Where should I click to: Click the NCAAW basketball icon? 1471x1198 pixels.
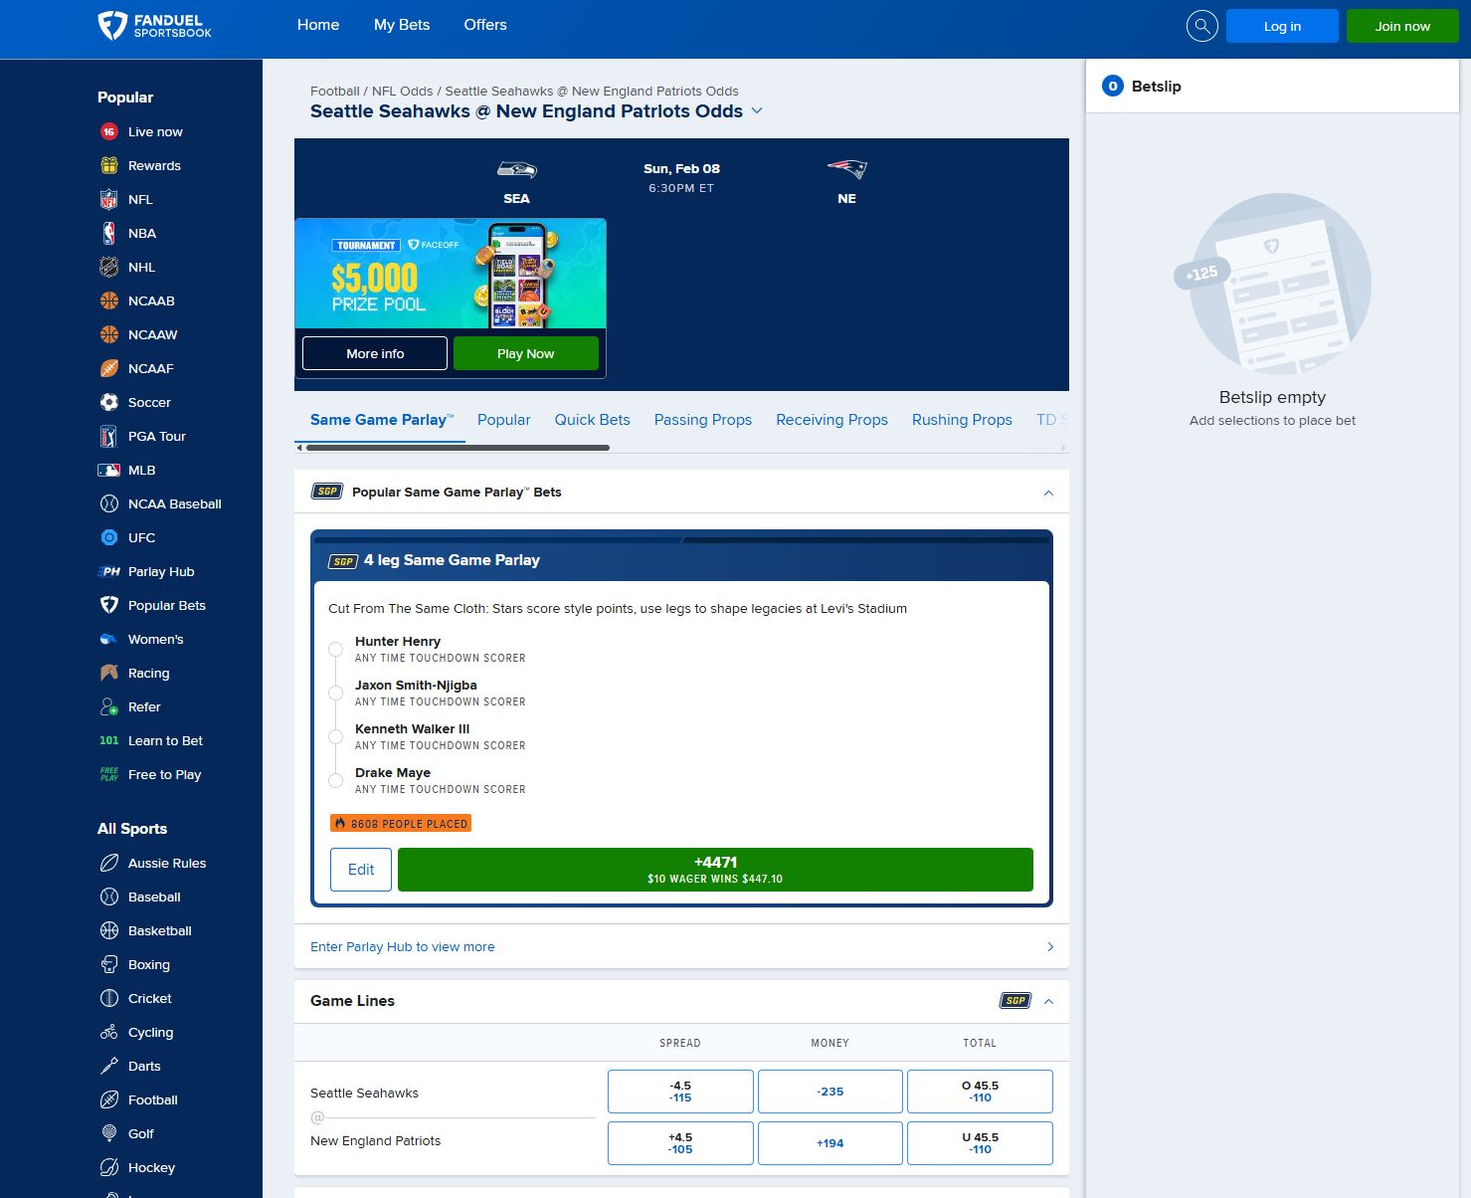point(109,334)
